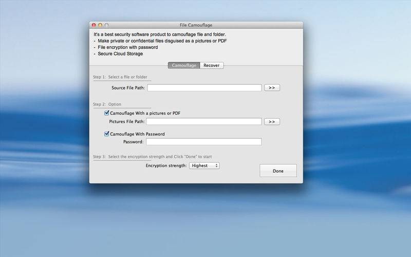Select the Camouflage tab
The image size is (411, 257).
(x=184, y=65)
